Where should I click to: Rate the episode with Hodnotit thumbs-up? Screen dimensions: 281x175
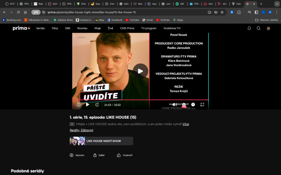125,155
